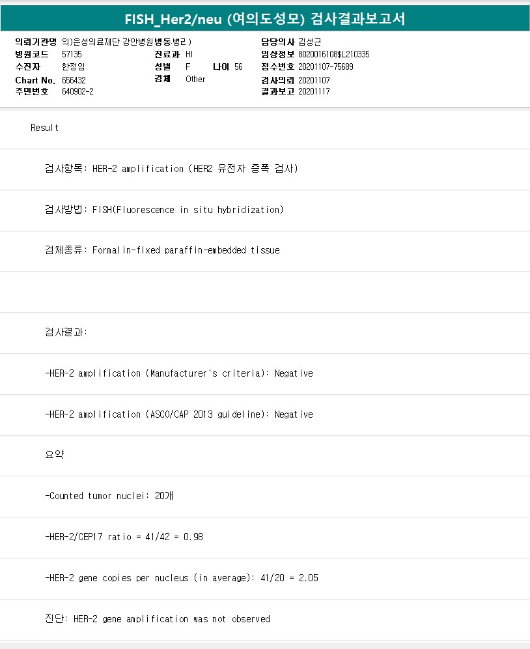Click the 결과보고 date 20201117
The height and width of the screenshot is (649, 530).
[x=314, y=92]
